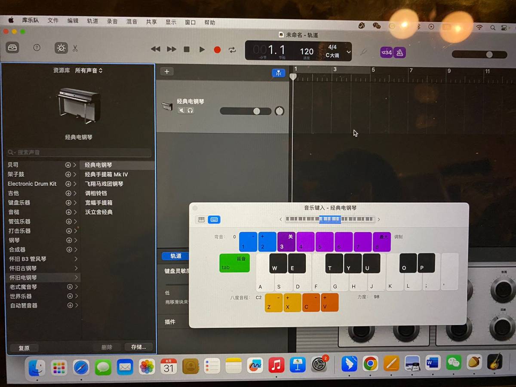Click the red record button
Viewport: 516px width, 387px height.
217,50
